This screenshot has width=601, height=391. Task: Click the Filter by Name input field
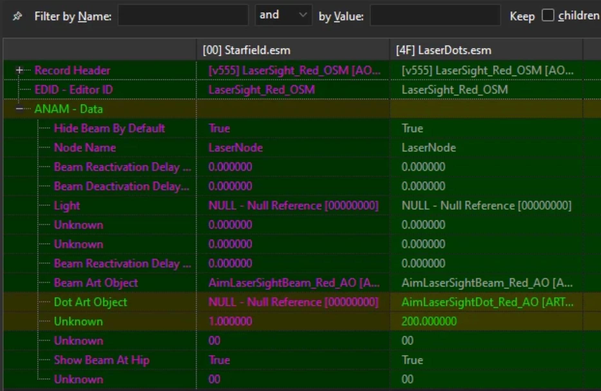point(183,15)
